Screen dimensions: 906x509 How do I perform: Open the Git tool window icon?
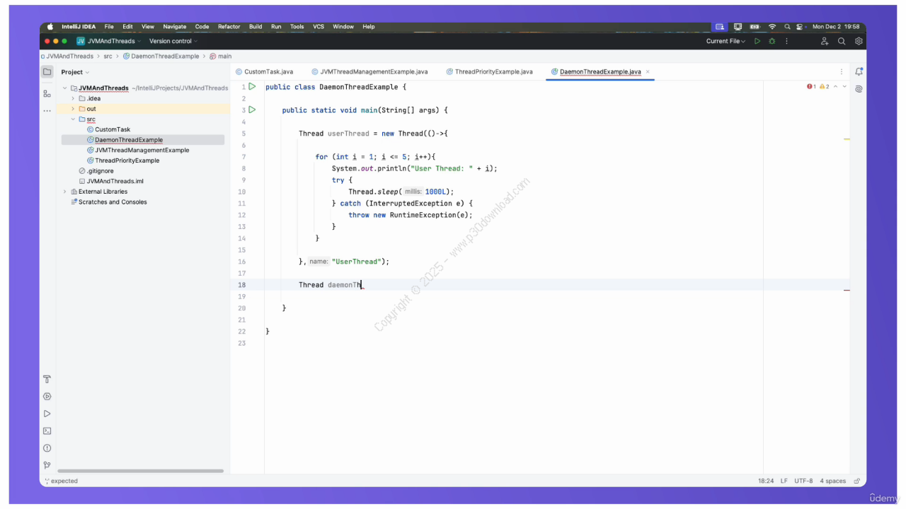(47, 465)
